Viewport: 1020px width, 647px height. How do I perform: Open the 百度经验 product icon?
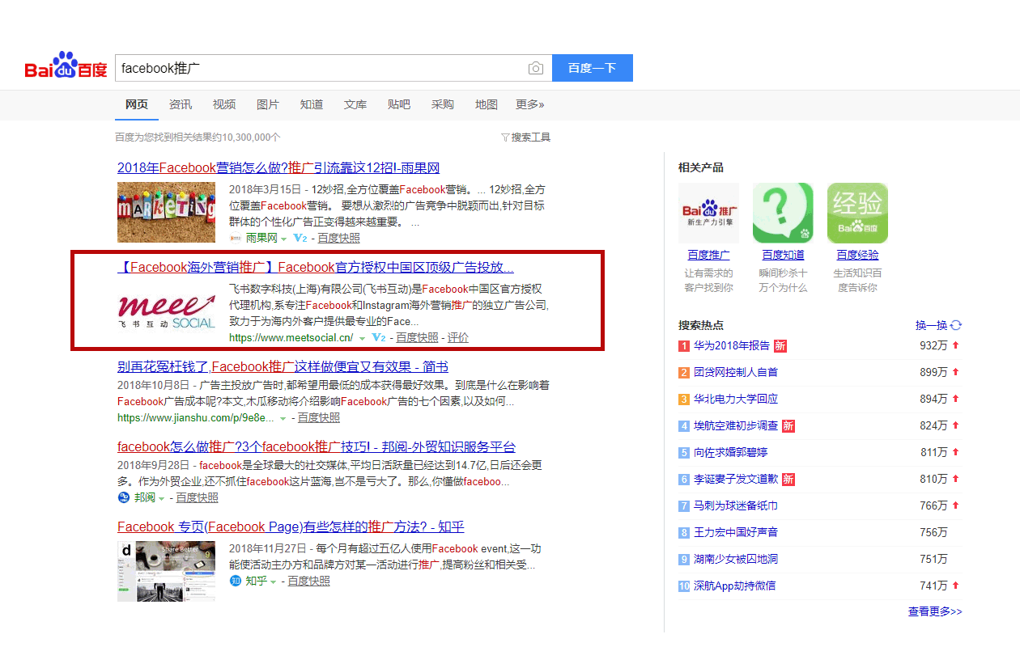pyautogui.click(x=857, y=213)
